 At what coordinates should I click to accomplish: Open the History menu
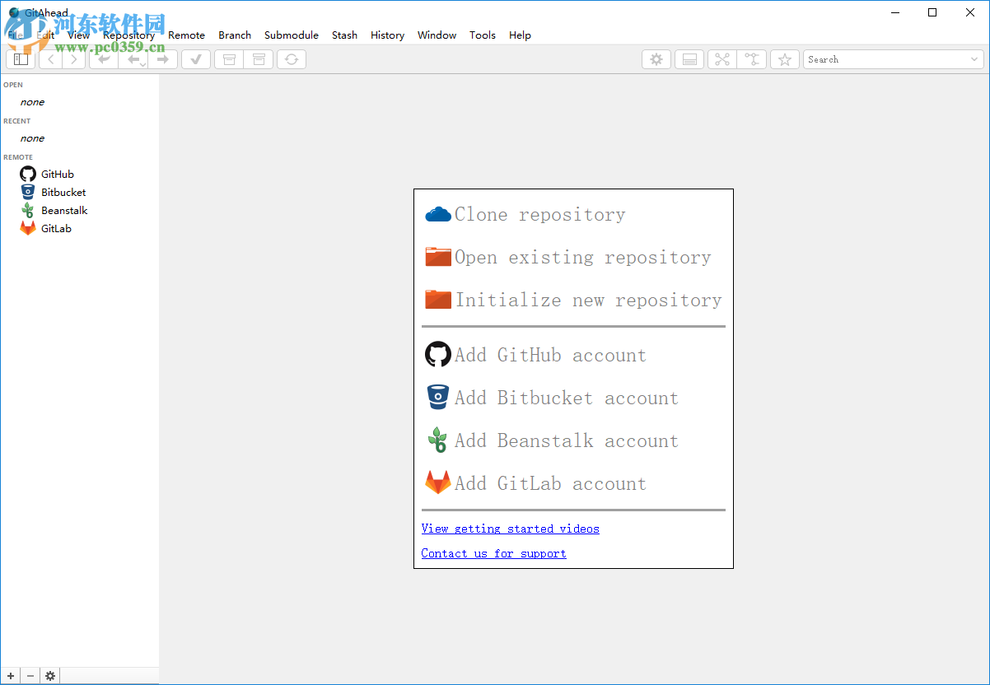(x=387, y=35)
